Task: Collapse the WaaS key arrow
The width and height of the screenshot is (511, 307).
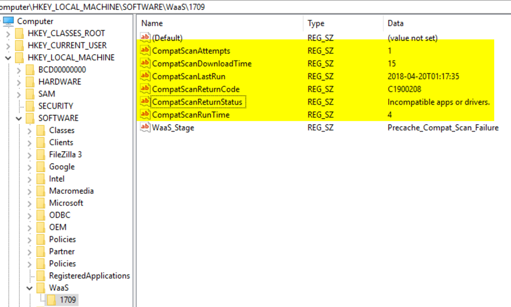Action: point(29,288)
